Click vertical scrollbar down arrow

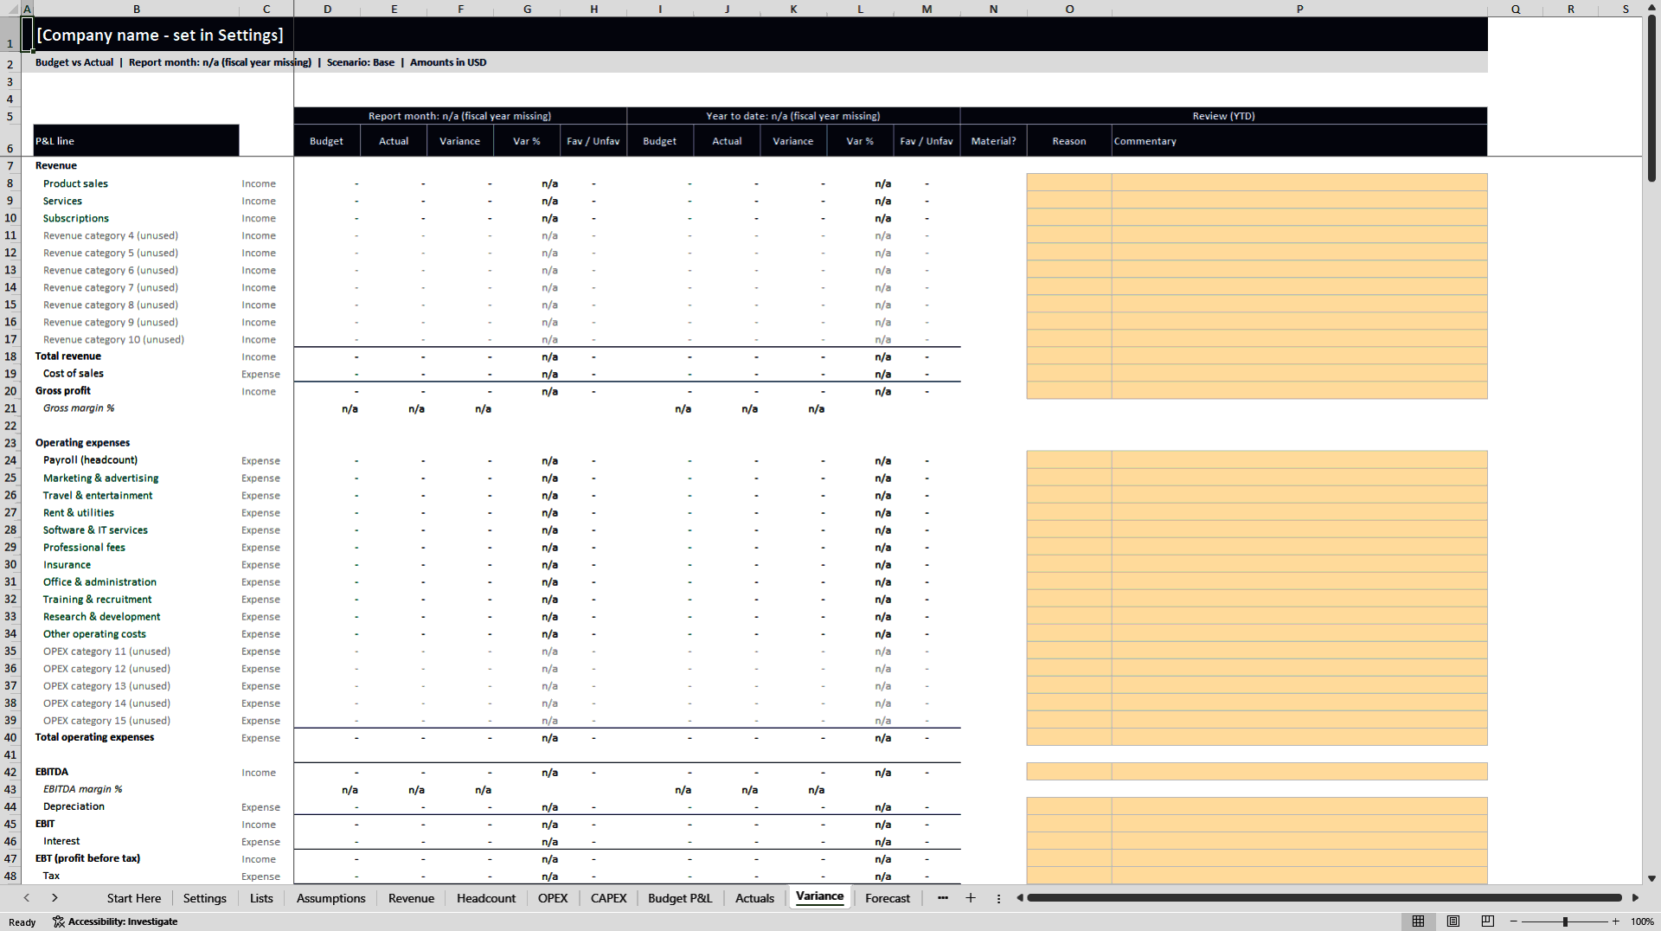[1651, 878]
